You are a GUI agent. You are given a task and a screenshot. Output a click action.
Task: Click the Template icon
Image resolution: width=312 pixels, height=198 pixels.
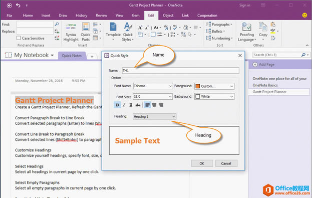pyautogui.click(x=113, y=27)
